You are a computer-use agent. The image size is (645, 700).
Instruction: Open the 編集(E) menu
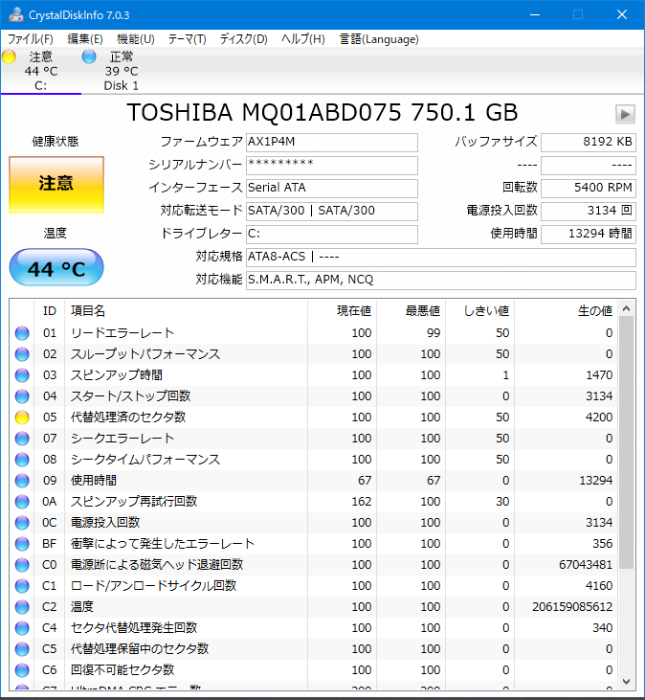tap(85, 39)
